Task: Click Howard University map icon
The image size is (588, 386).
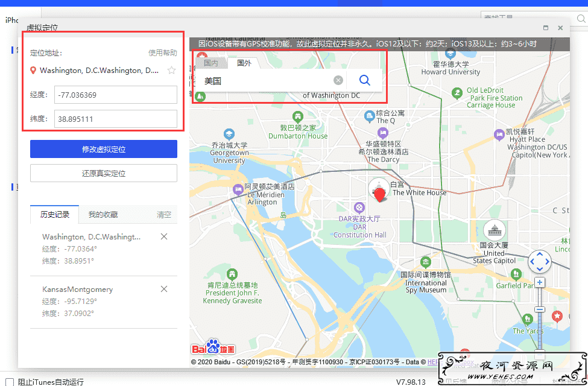Action: [450, 54]
